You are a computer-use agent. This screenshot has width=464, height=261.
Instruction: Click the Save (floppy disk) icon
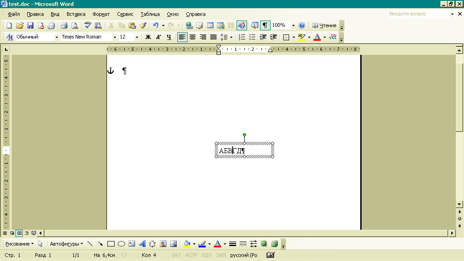pos(30,25)
